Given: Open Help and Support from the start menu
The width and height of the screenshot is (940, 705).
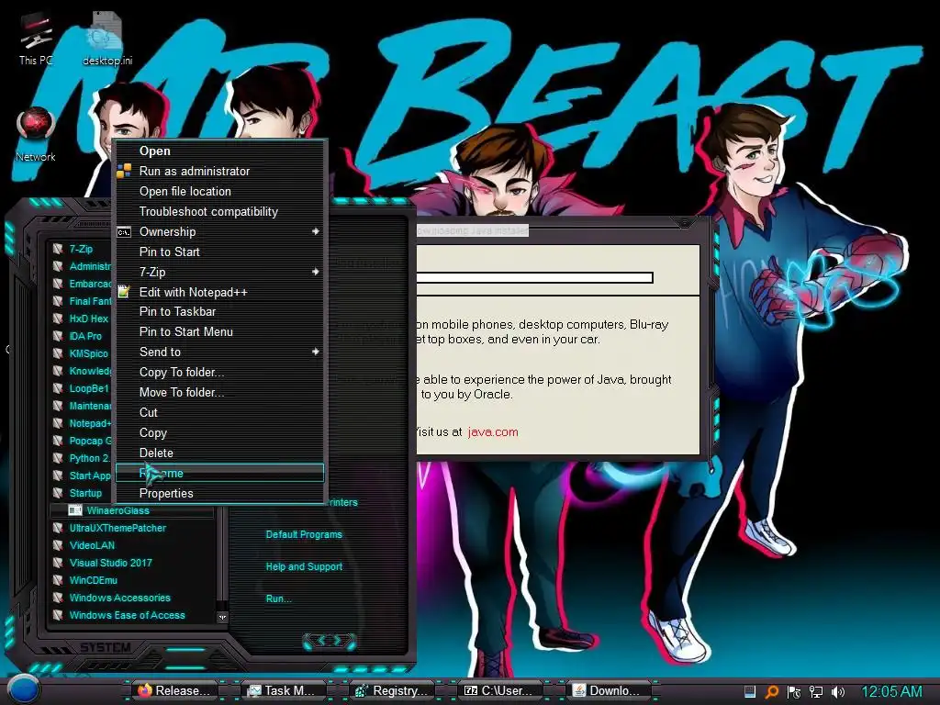Looking at the screenshot, I should pyautogui.click(x=304, y=566).
